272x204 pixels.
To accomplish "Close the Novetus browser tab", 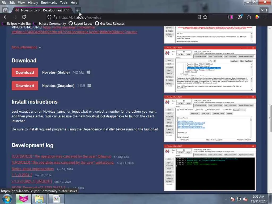I will click(x=67, y=10).
